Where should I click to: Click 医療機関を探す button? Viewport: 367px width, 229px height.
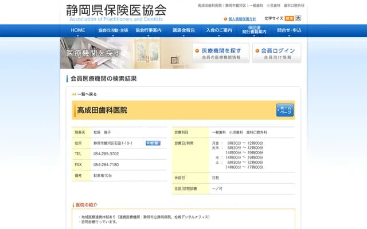click(x=221, y=53)
